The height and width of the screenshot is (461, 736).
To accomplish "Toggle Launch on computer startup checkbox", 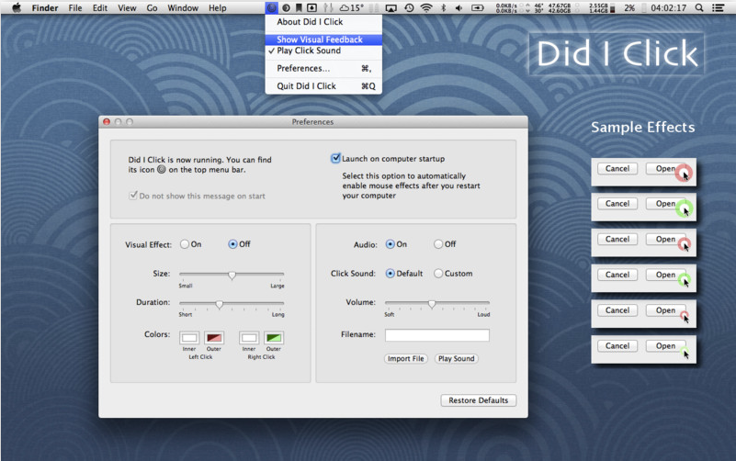I will 335,159.
